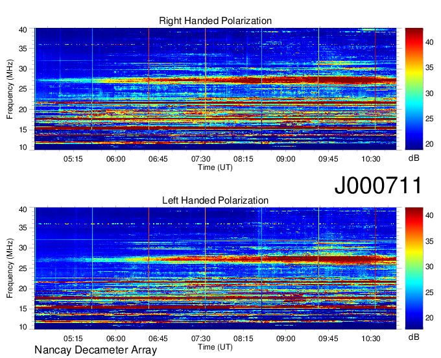The width and height of the screenshot is (441, 358).
Task: Click the 10:30 tick on Left Handed time axis
Action: (x=371, y=339)
